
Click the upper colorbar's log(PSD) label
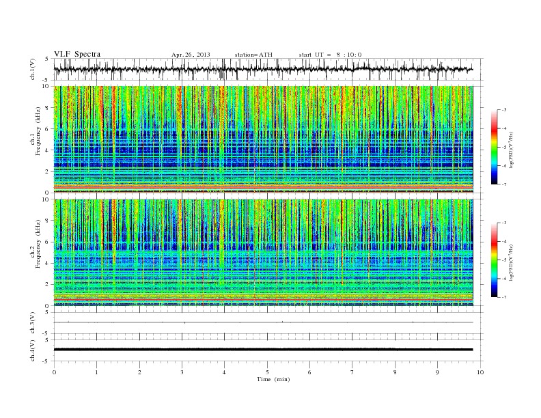(512, 150)
